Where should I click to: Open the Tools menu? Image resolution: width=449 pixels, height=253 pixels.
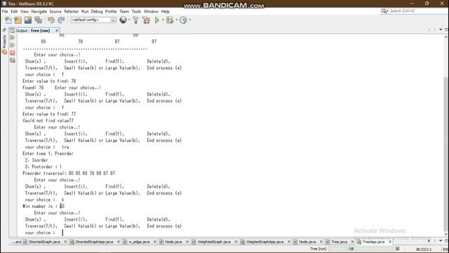(136, 11)
